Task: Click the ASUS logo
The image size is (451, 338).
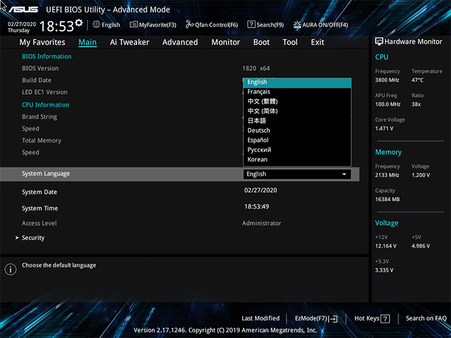Action: pyautogui.click(x=23, y=9)
